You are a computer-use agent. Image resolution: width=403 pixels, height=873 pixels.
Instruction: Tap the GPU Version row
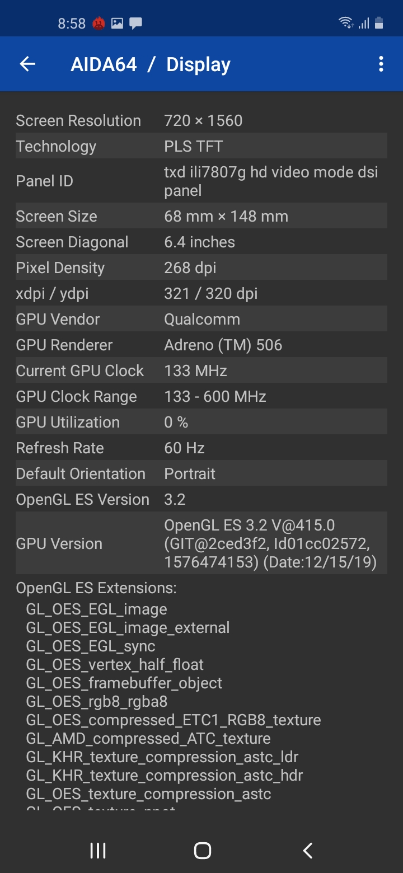(x=201, y=543)
